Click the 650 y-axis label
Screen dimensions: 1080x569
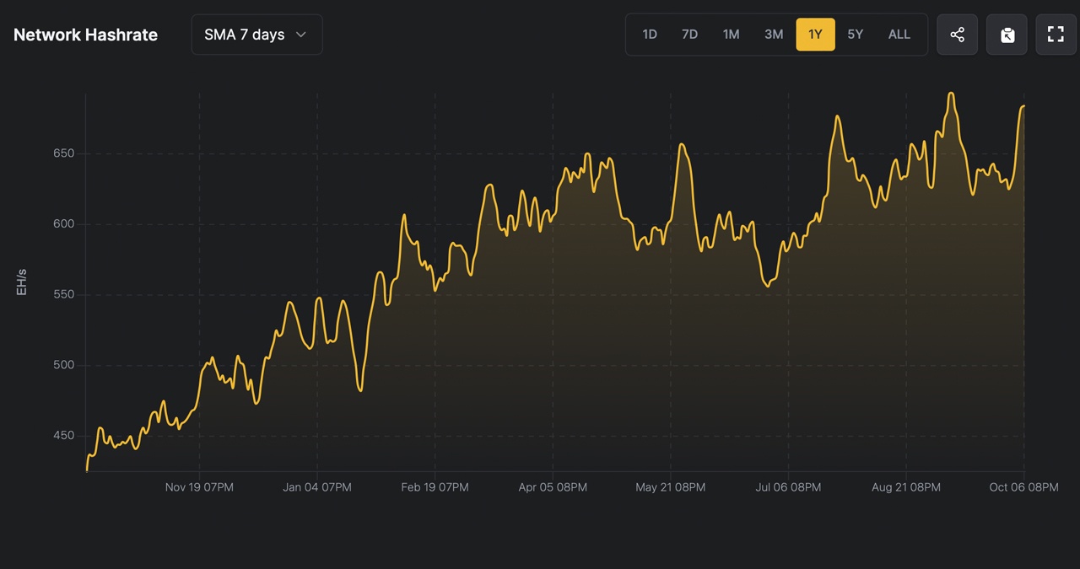[x=63, y=153]
